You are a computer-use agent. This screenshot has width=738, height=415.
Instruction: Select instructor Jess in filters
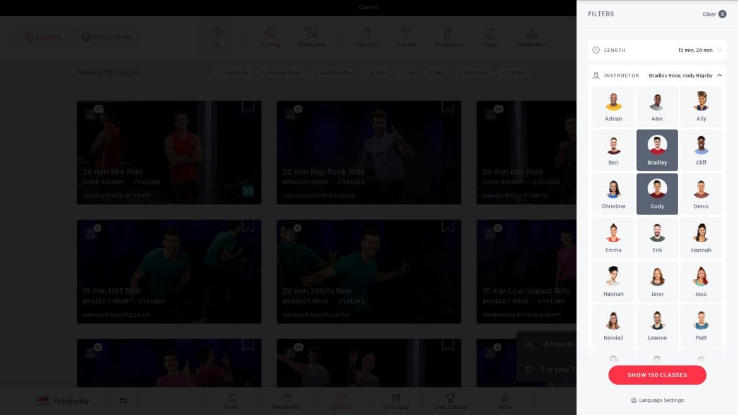pos(701,281)
